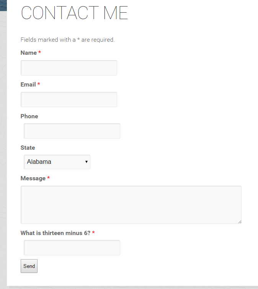Click the What is thirteen minus 6 label
The image size is (258, 289).
point(56,233)
